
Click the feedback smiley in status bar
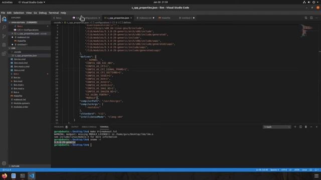[311, 170]
